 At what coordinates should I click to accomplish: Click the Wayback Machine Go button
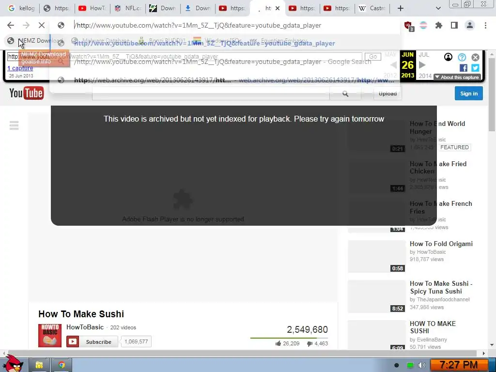[x=373, y=57]
